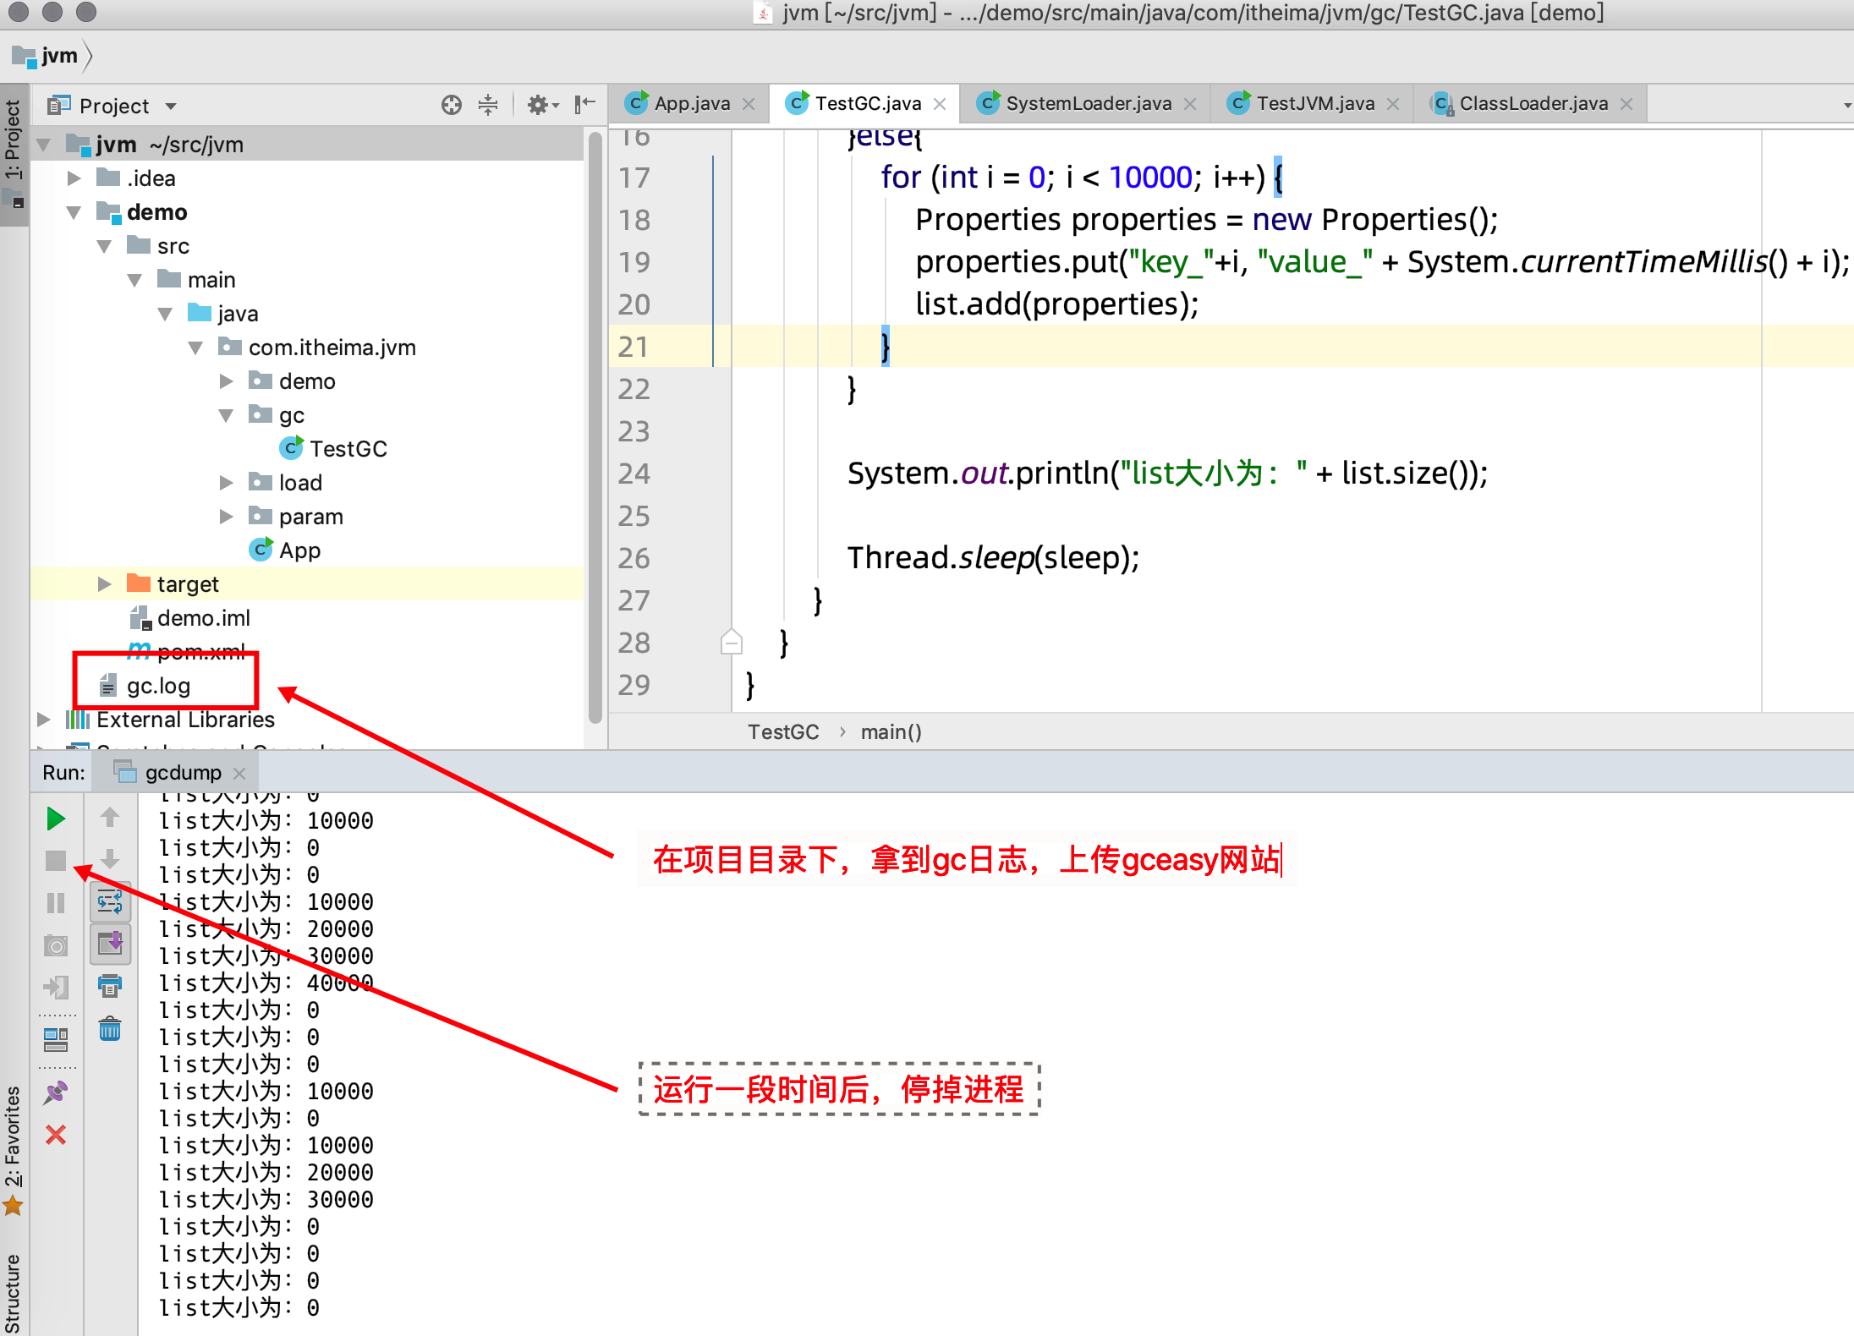1854x1336 pixels.
Task: Close the App.java tab
Action: [749, 104]
